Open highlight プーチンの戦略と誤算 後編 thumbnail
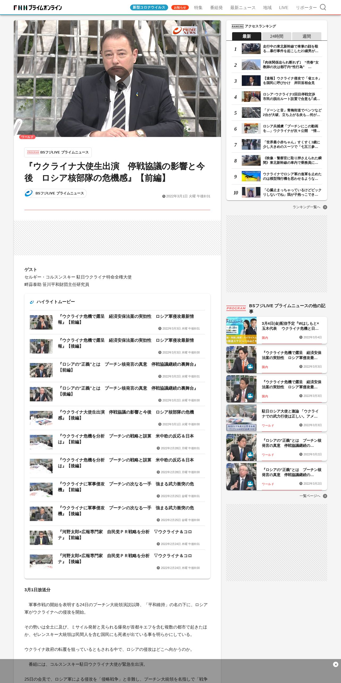This screenshot has width=341, height=683. [41, 466]
